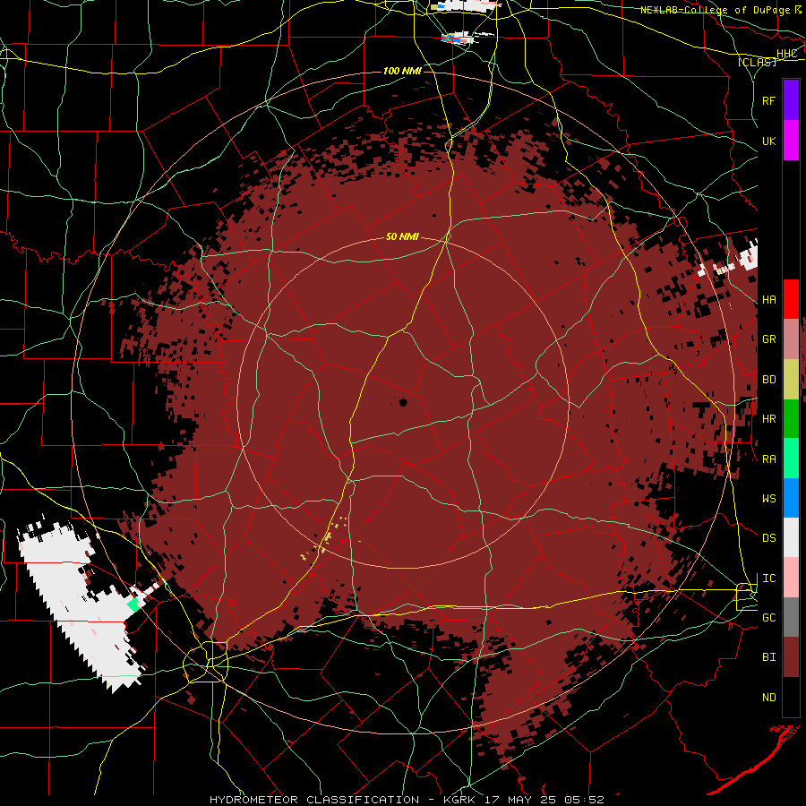Click the IC legend label
The height and width of the screenshot is (806, 806).
tap(769, 579)
